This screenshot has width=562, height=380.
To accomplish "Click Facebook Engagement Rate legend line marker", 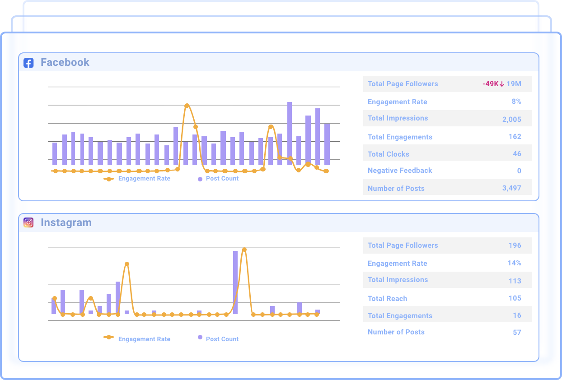I will click(x=108, y=179).
